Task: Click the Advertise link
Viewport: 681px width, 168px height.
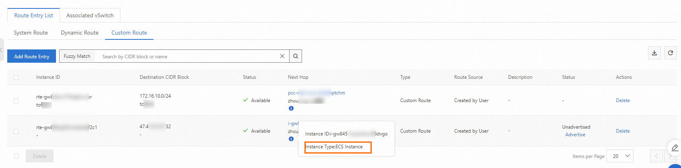Action: coord(575,135)
